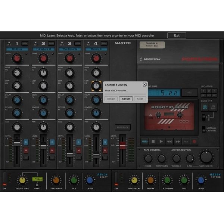This screenshot has width=224, height=224.
Task: Click the Auto RTZ ON BAR button
Action: 213,107
